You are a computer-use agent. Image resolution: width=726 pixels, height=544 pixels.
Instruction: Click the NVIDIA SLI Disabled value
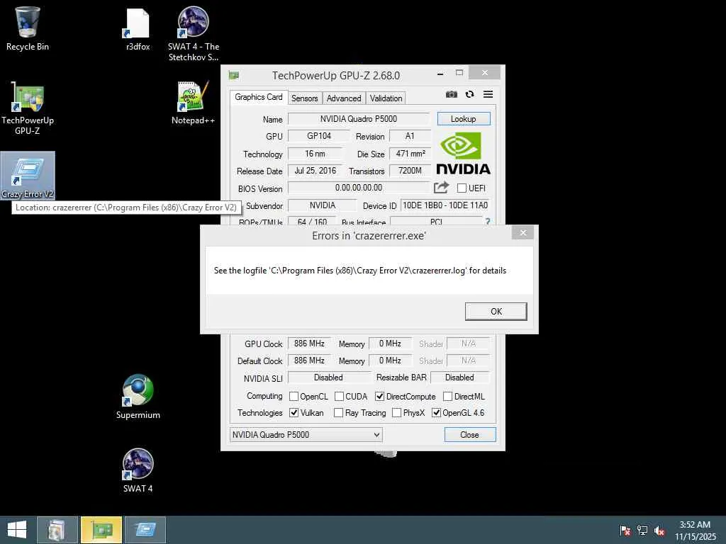click(329, 378)
